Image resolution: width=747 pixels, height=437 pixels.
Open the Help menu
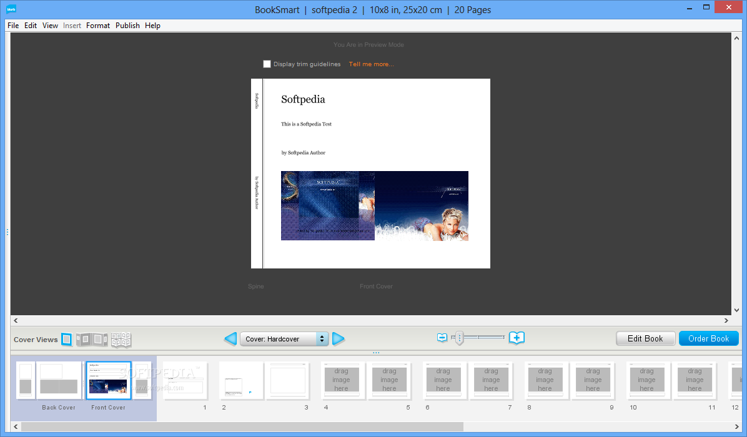click(x=152, y=26)
